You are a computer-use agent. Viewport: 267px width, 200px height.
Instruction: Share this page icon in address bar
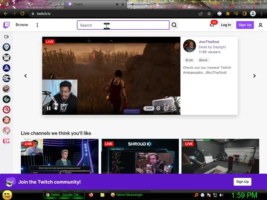[201, 14]
